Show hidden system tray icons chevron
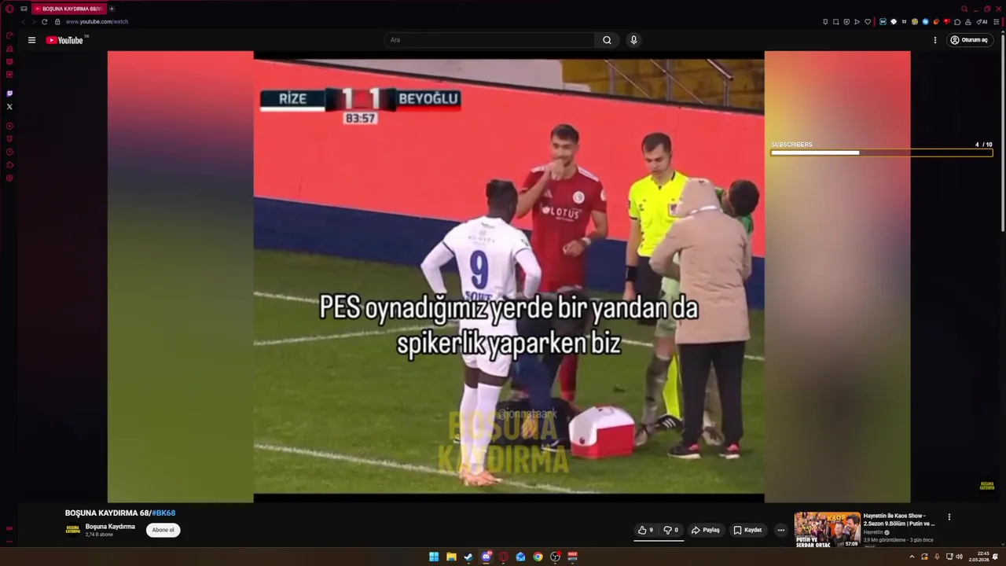Image resolution: width=1006 pixels, height=566 pixels. click(x=912, y=557)
